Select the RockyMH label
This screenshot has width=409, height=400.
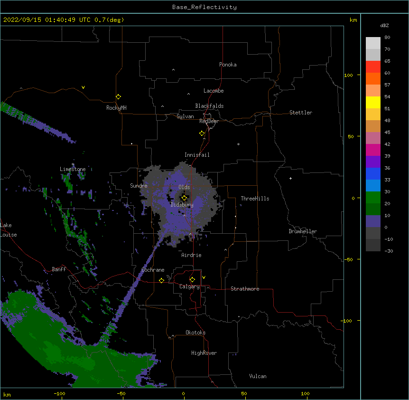point(116,108)
